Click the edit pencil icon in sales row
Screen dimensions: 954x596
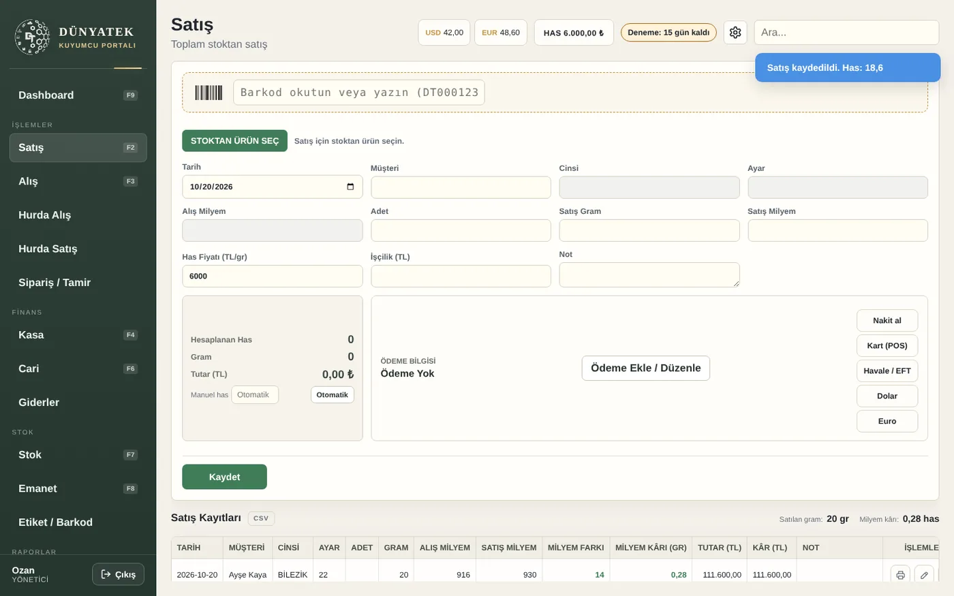tap(924, 575)
